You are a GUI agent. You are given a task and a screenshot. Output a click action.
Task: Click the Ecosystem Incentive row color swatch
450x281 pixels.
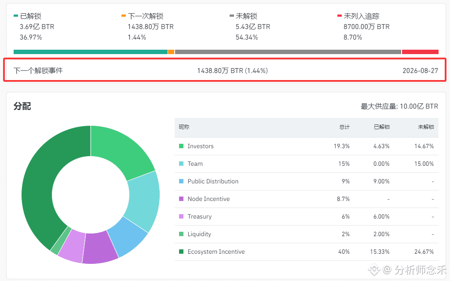181,252
